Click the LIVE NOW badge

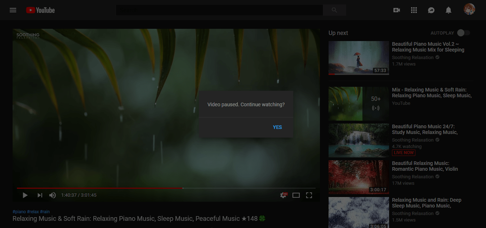[403, 152]
